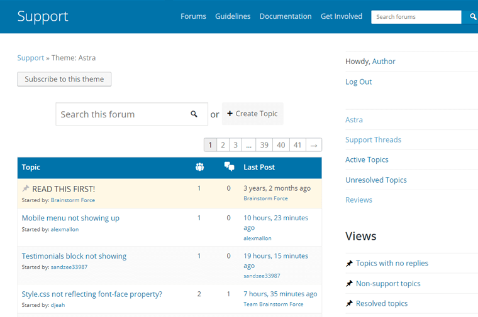Click the voices icon in table header
Screen dimensions: 478x317
[x=199, y=167]
